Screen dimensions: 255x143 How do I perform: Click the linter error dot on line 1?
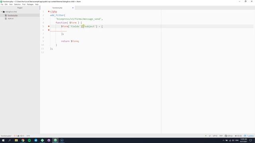(49, 12)
